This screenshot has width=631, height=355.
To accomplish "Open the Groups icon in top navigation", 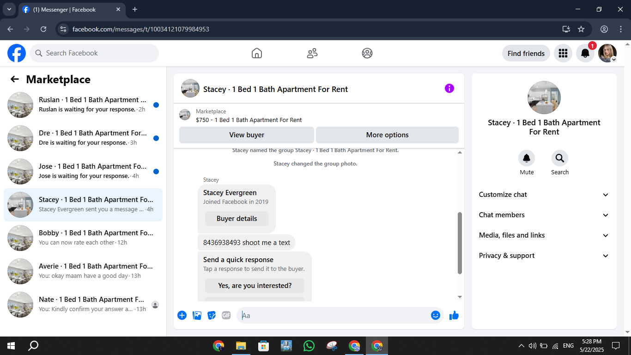I will [367, 53].
